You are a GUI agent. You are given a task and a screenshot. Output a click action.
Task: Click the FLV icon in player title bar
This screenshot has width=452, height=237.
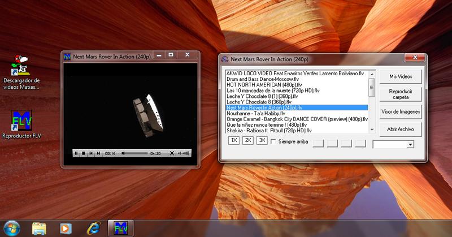pyautogui.click(x=67, y=57)
